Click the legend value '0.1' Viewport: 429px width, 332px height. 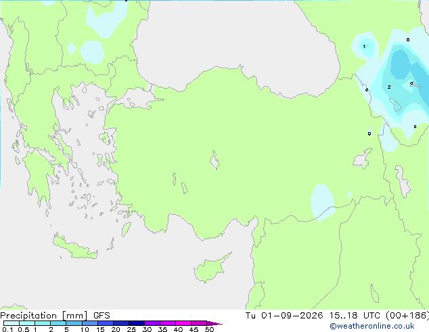coord(7,329)
